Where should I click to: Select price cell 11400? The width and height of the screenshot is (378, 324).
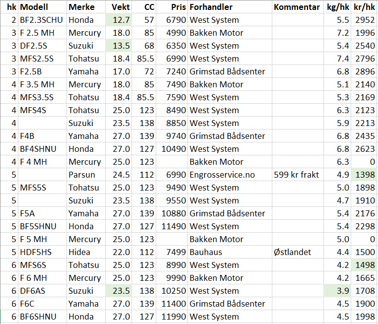[172, 304]
